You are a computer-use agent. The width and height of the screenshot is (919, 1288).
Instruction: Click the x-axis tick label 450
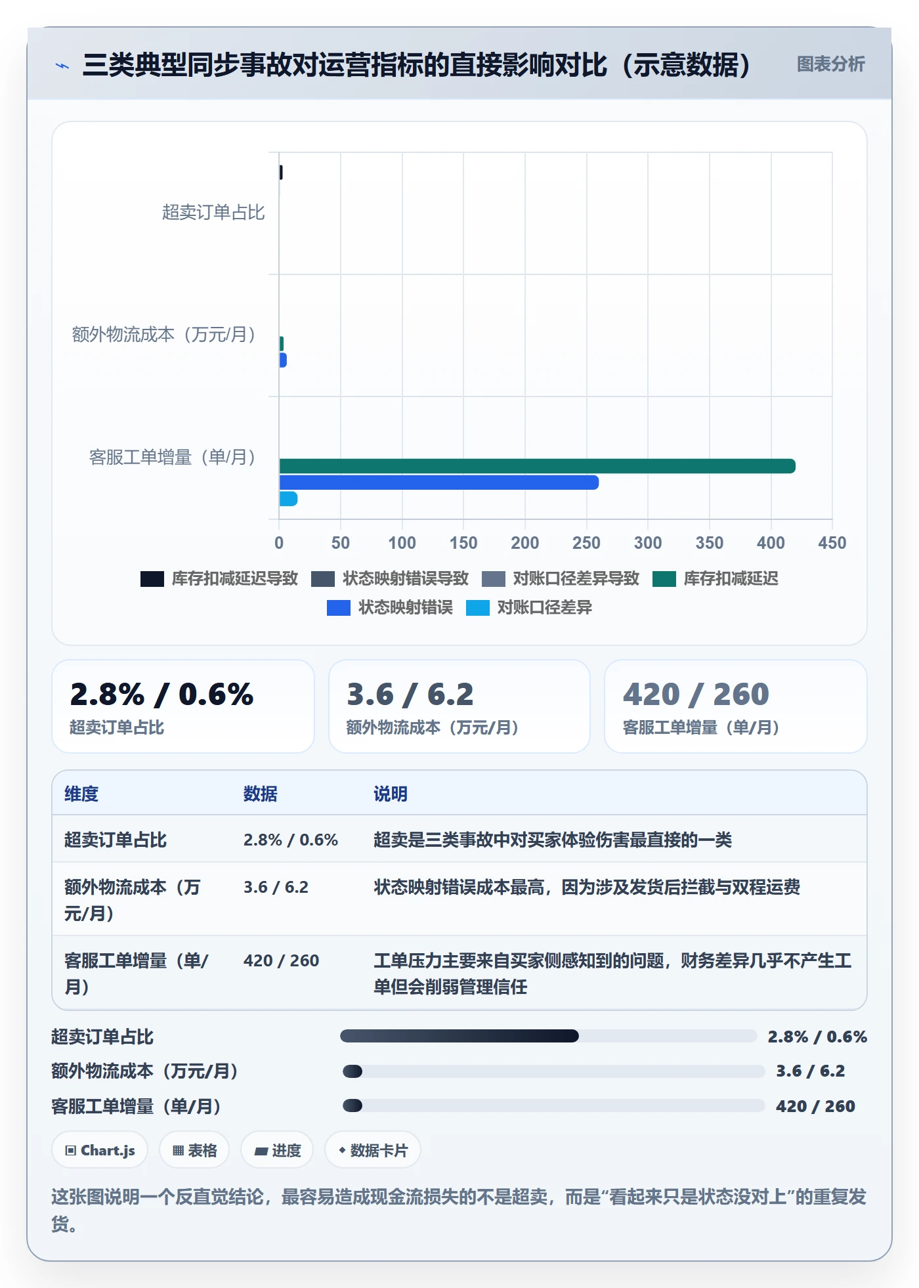[x=832, y=543]
